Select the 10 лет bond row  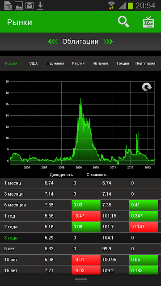click(x=80, y=260)
